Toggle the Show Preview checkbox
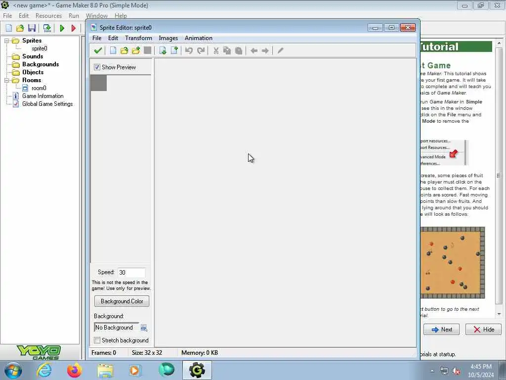506x380 pixels. click(97, 67)
